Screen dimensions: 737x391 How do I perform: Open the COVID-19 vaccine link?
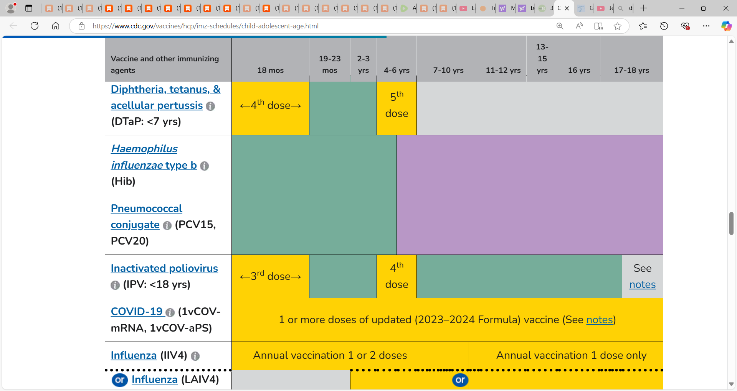tap(137, 312)
